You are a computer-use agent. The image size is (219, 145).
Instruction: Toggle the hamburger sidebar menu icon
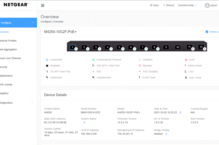[43, 5]
